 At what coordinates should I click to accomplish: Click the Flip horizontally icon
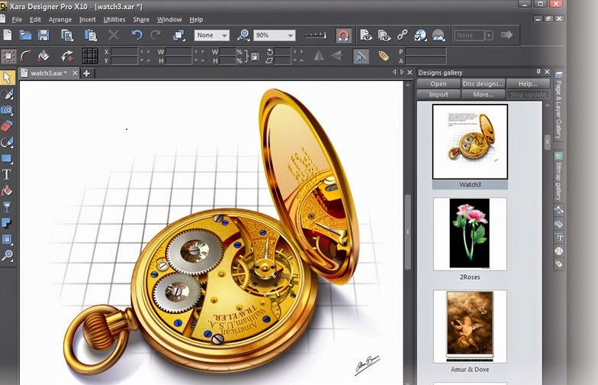319,57
